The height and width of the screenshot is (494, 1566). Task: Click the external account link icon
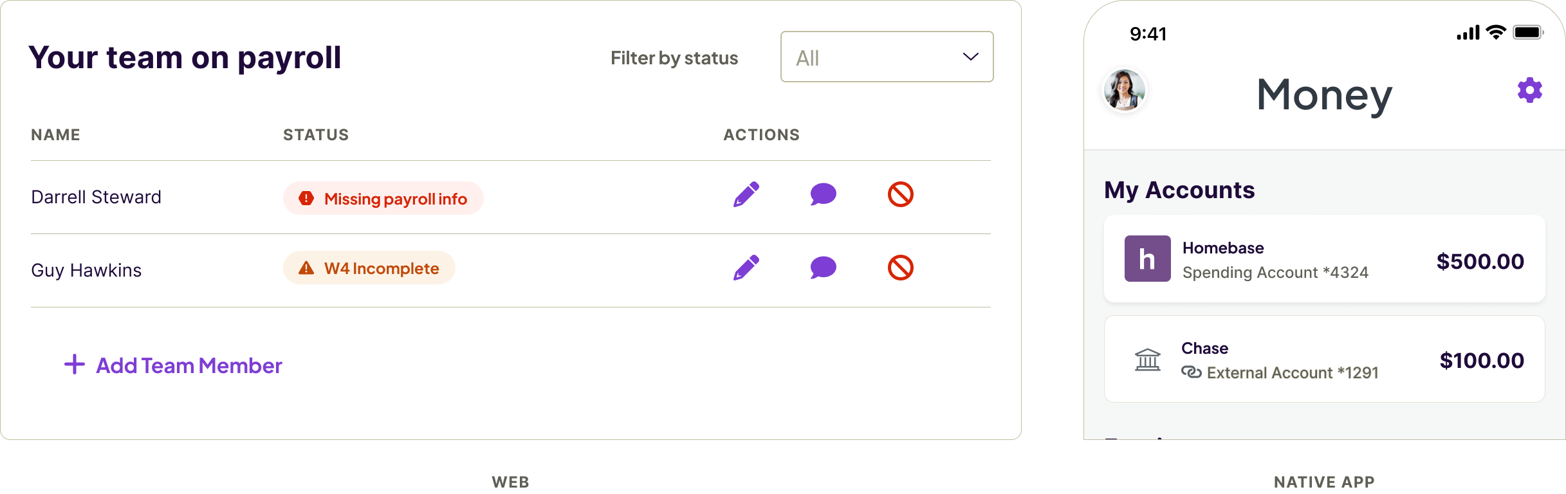pyautogui.click(x=1191, y=372)
